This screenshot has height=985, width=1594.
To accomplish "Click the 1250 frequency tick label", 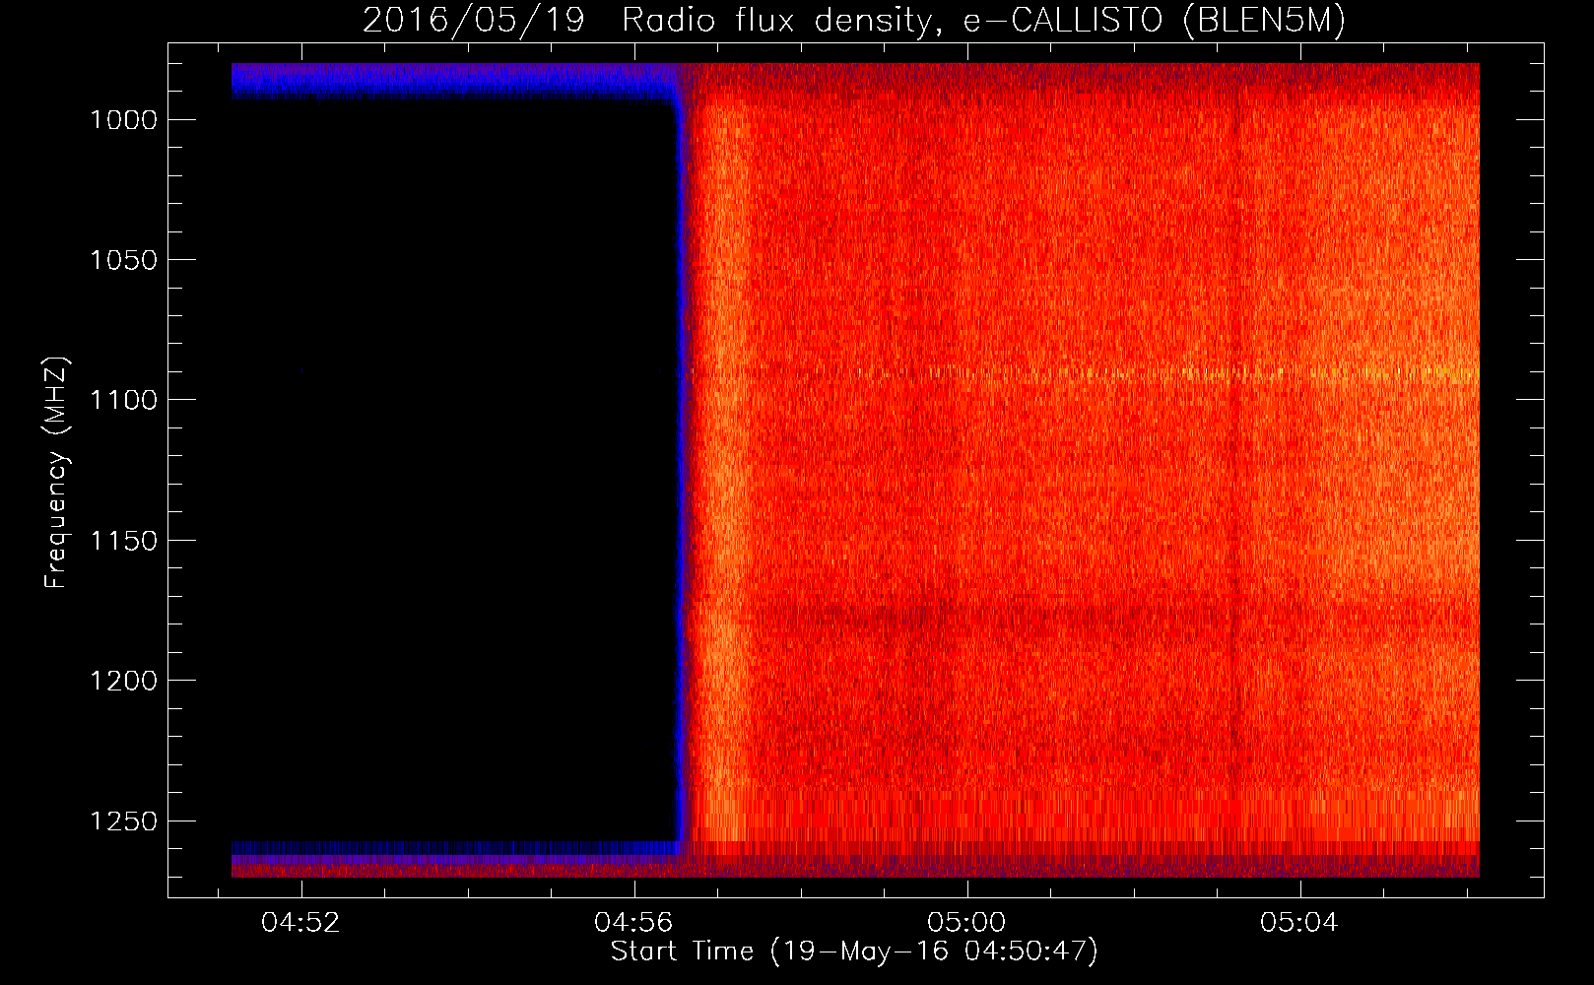I will tap(123, 821).
